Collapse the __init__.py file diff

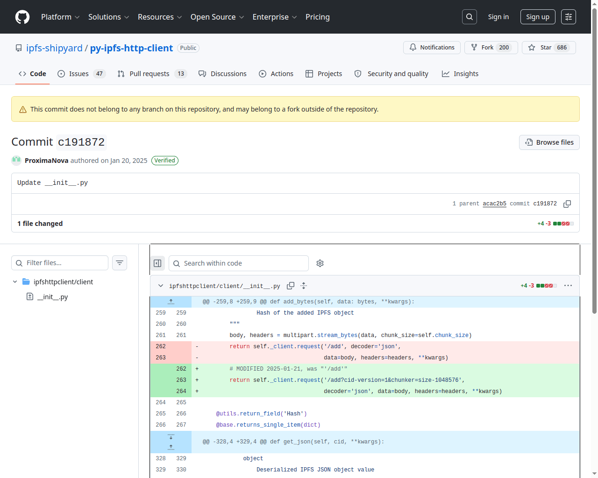(x=161, y=286)
